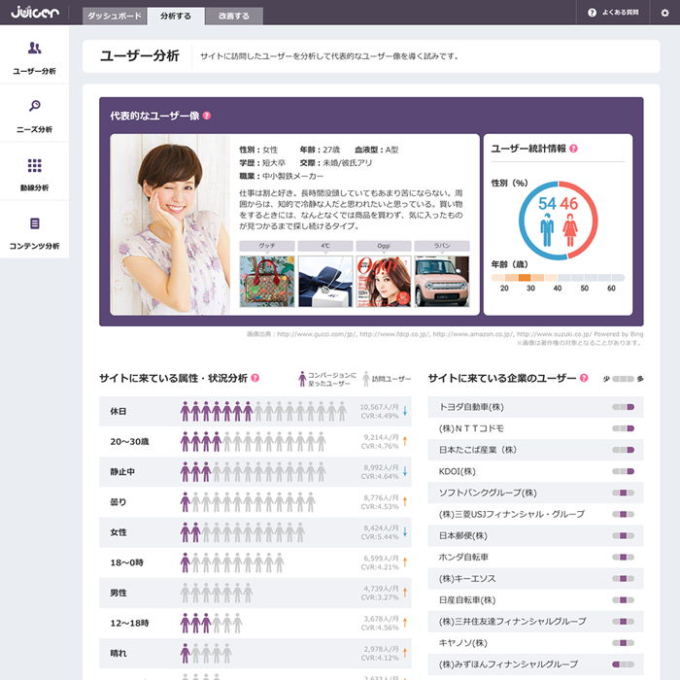Open the Gucci handbag thumbnail

(x=267, y=282)
